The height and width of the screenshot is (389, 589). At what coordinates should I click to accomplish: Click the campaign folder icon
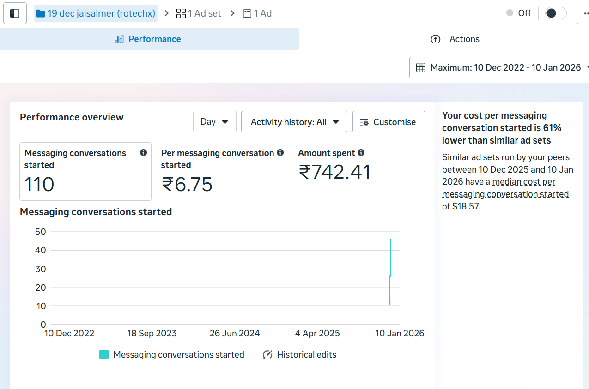tap(41, 13)
